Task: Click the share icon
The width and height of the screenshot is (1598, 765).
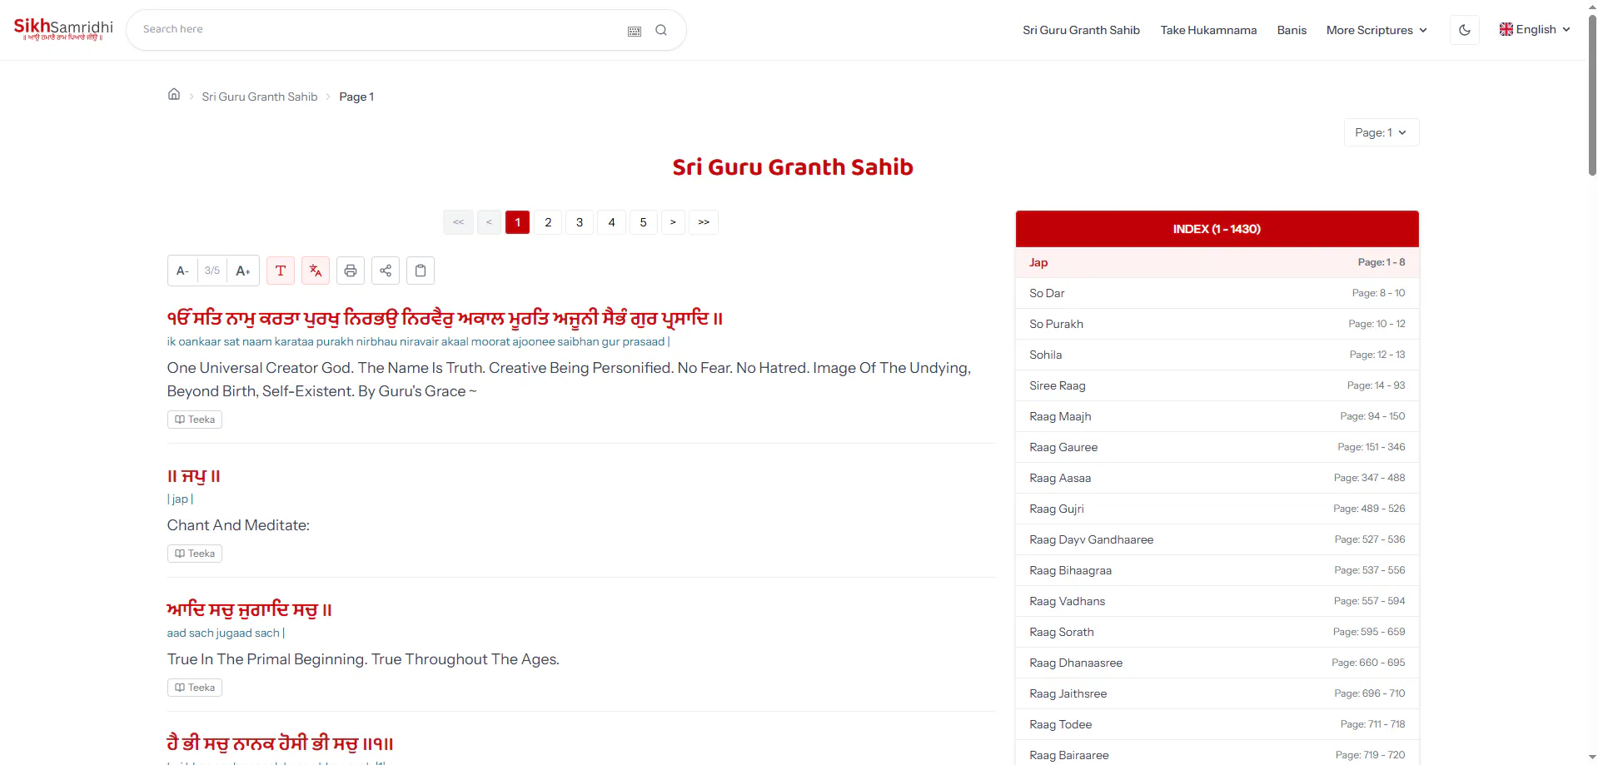Action: tap(386, 271)
